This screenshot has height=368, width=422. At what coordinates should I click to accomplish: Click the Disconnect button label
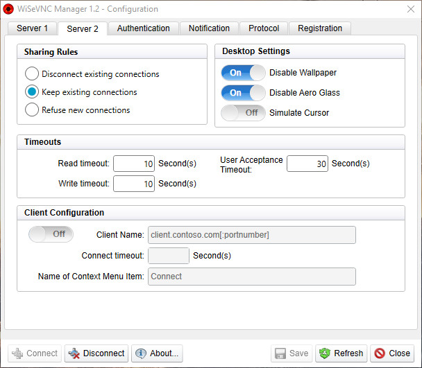point(103,353)
